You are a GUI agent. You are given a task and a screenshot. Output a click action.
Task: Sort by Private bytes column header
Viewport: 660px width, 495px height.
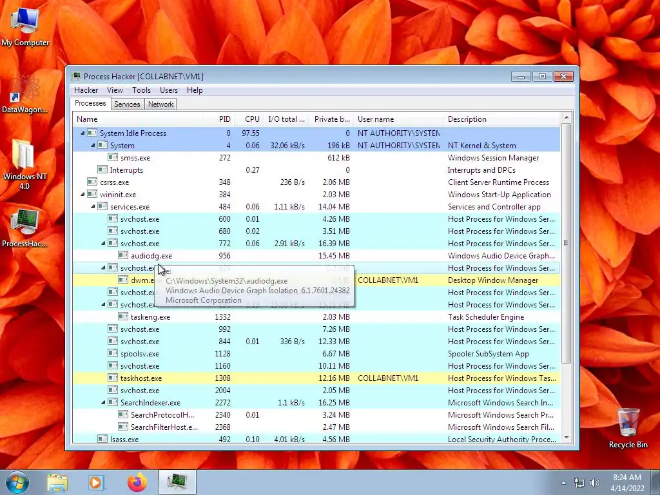(331, 119)
